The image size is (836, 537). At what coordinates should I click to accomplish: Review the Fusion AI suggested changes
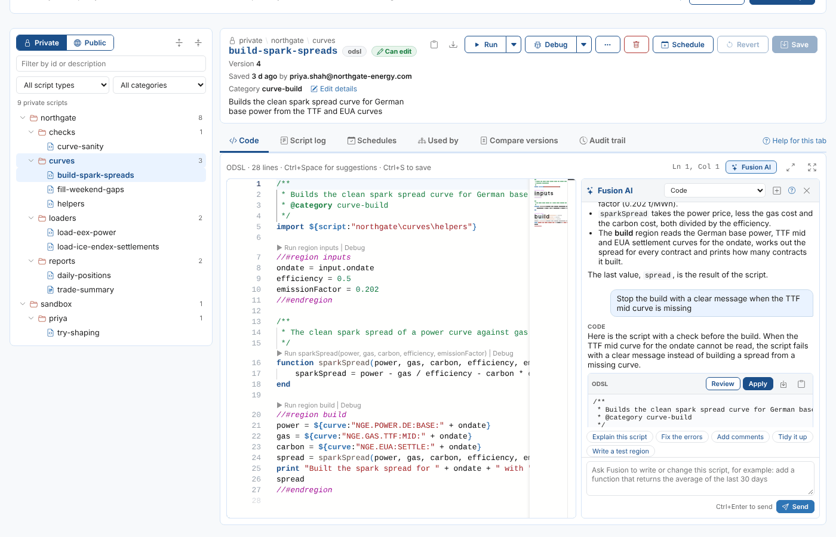click(723, 384)
